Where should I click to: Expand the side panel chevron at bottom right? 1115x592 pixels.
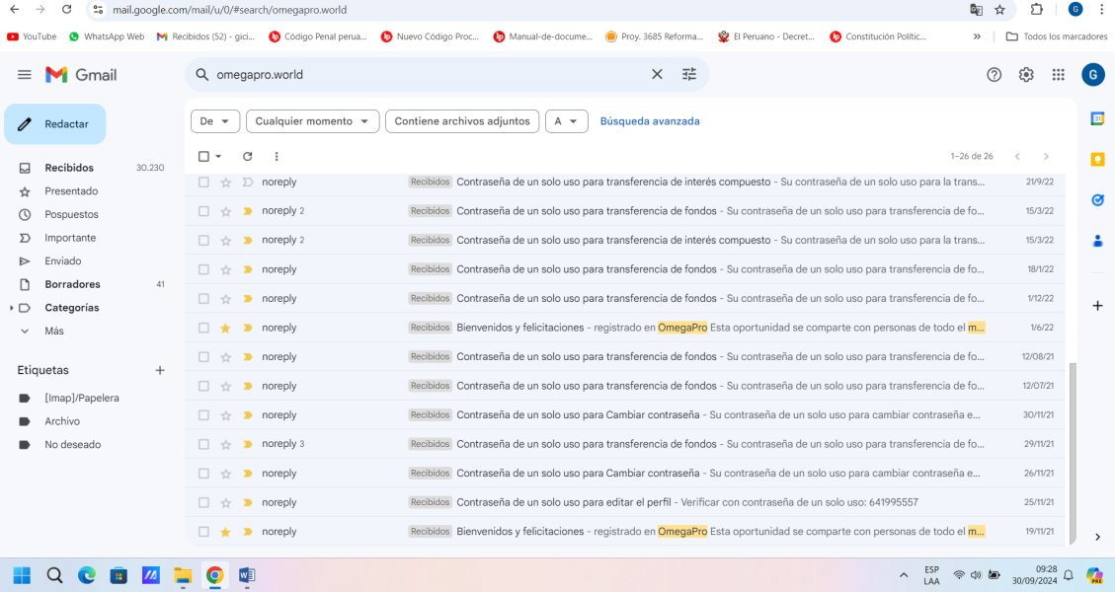click(1097, 537)
